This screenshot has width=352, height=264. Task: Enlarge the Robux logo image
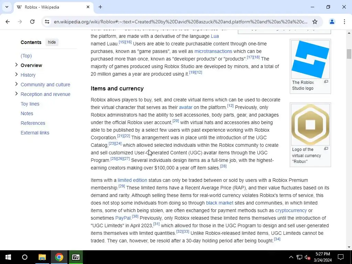326,148
